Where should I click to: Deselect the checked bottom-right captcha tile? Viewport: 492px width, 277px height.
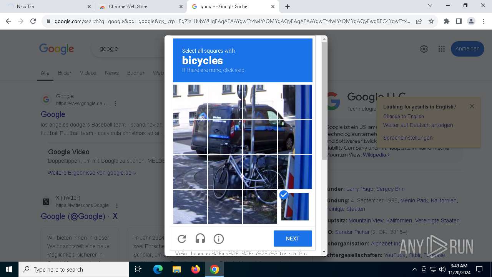tap(295, 207)
